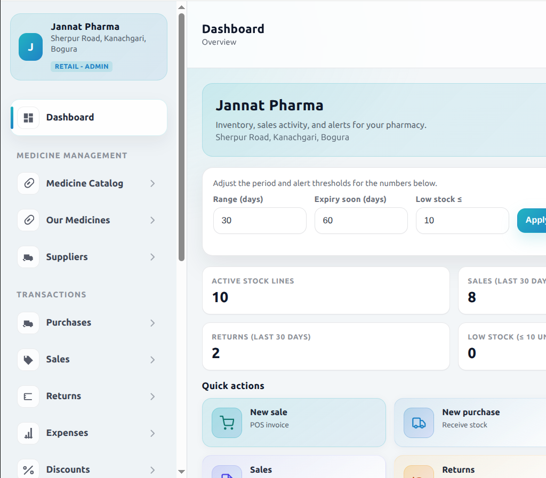Open the Expenses menu

tap(89, 433)
